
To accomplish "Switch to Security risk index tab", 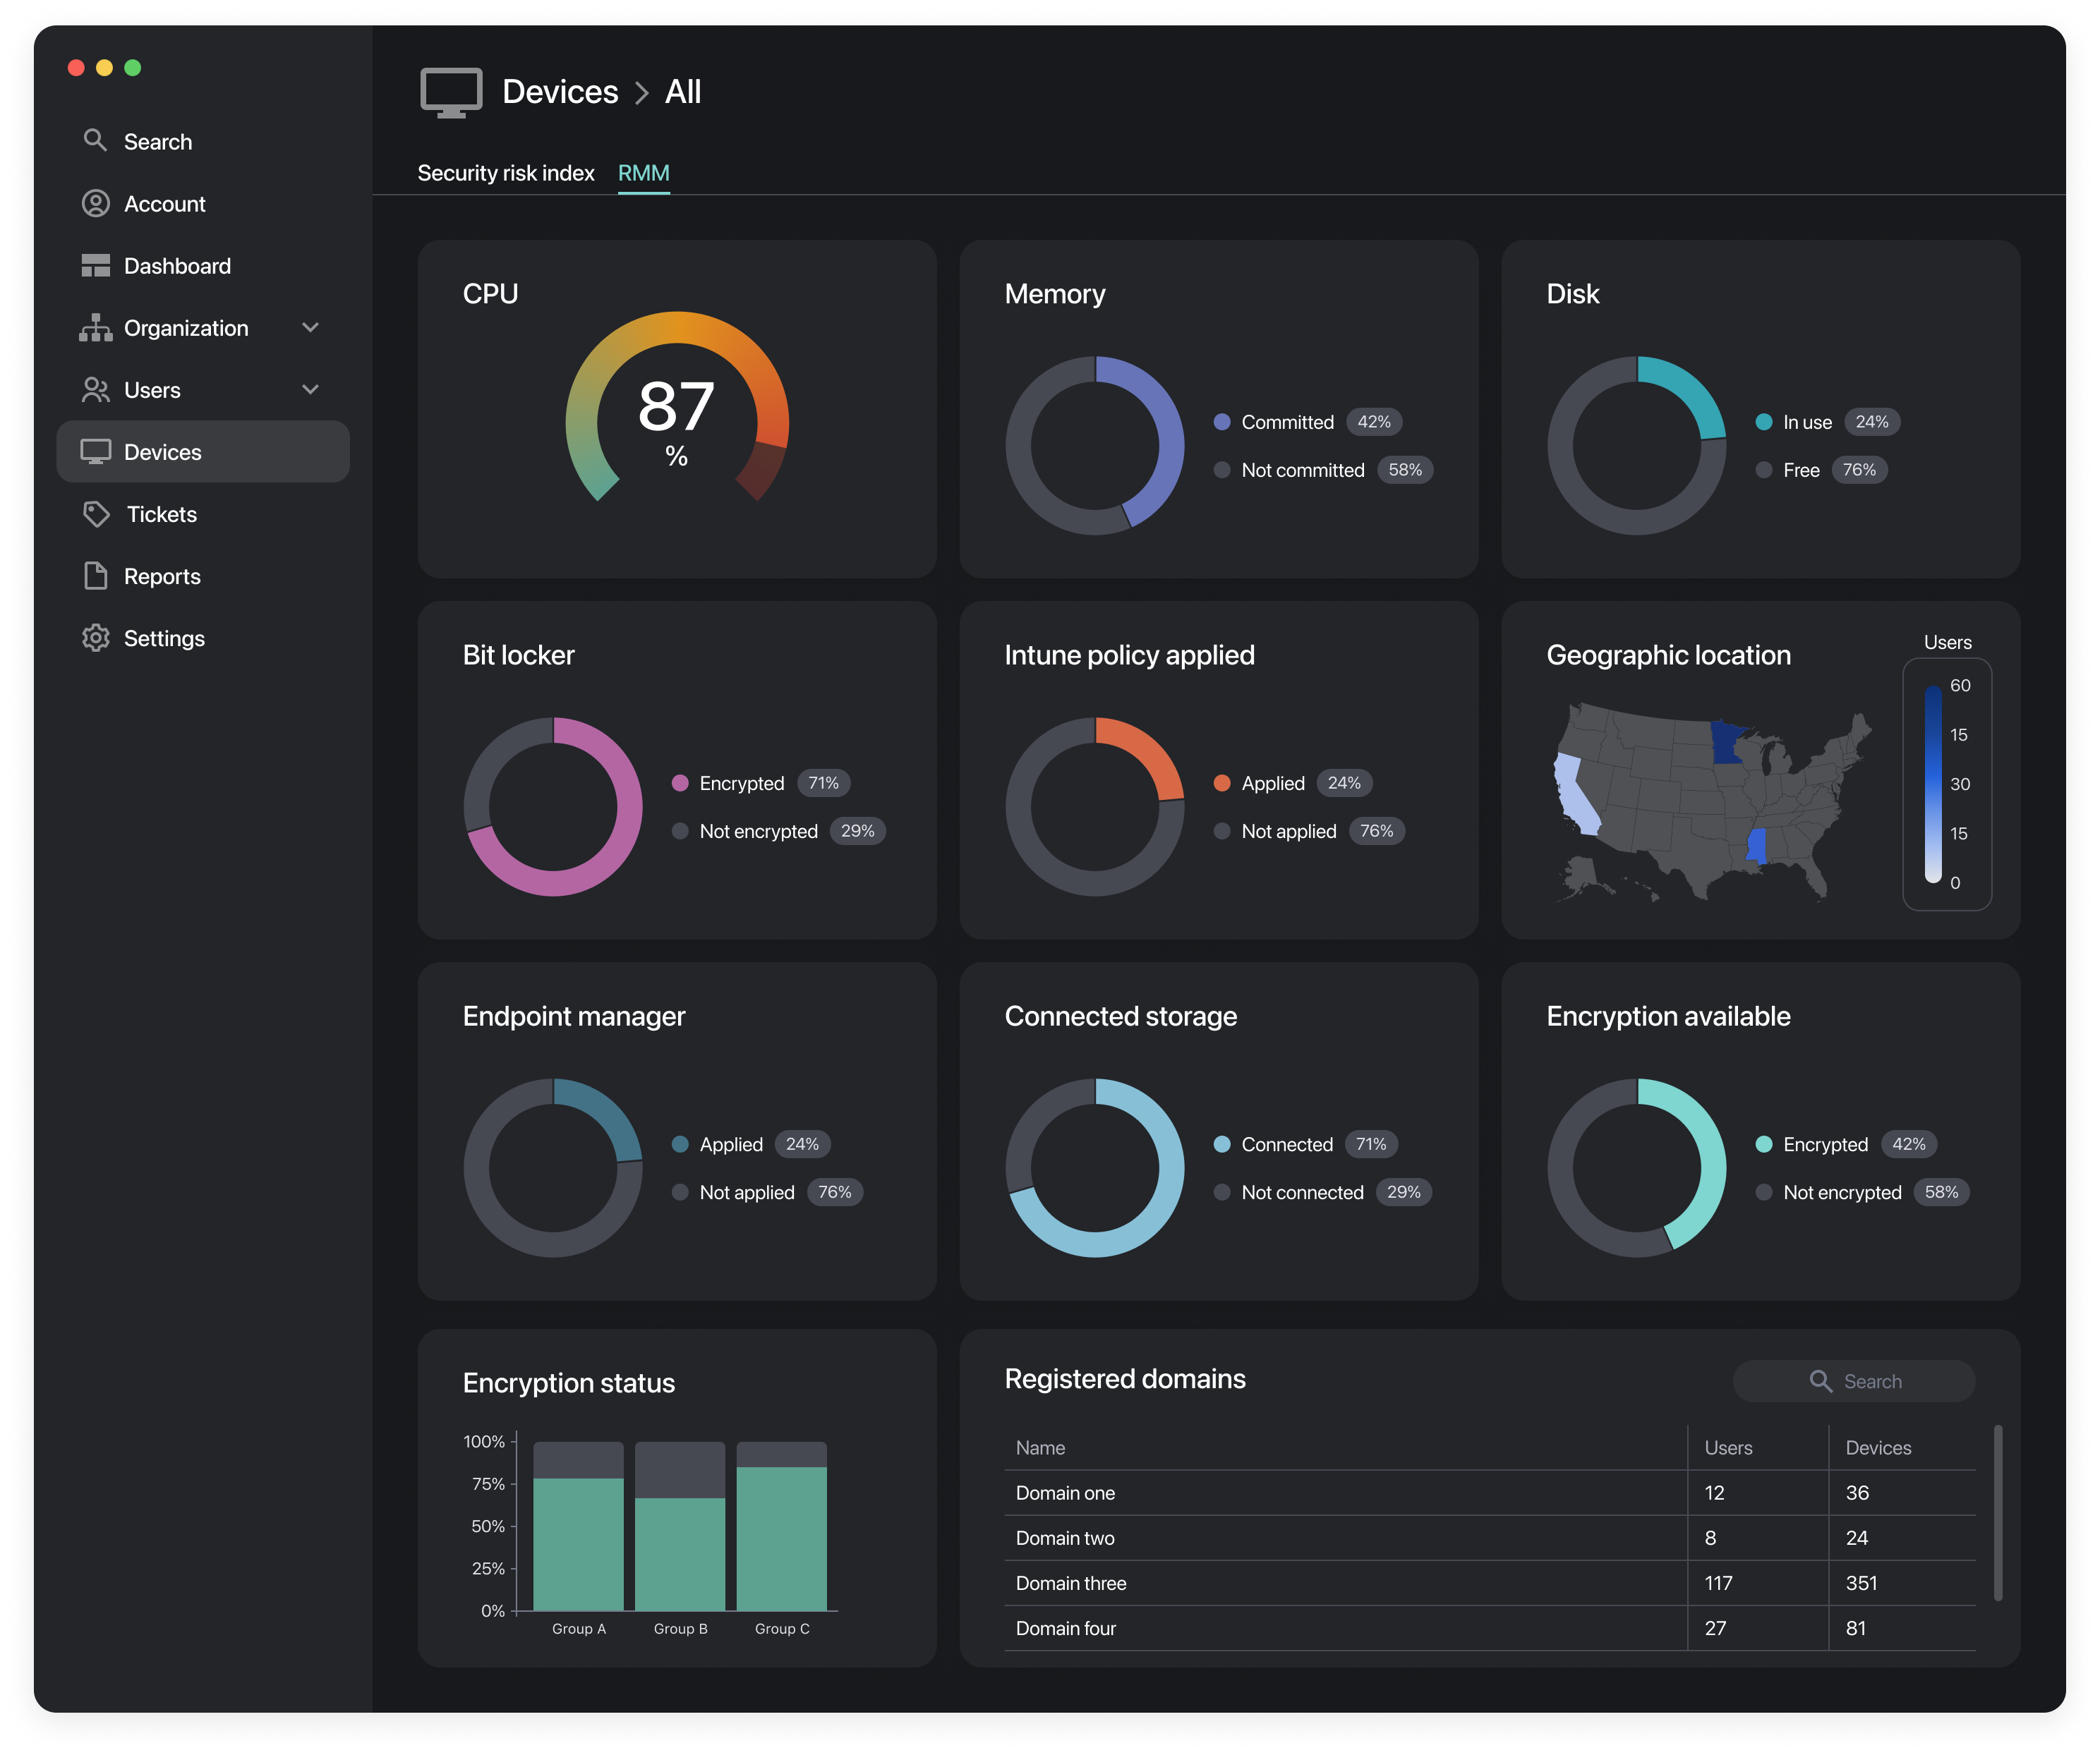I will tap(505, 173).
